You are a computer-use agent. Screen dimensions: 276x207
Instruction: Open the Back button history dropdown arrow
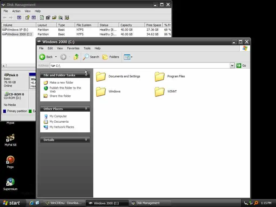(56, 57)
